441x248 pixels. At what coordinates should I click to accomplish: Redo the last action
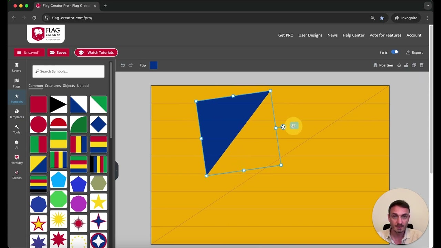point(131,65)
